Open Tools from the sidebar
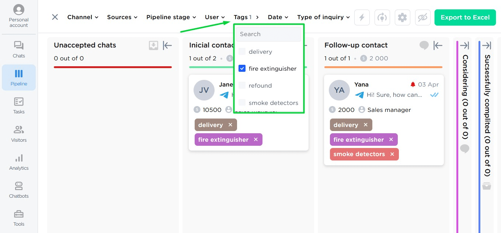Image resolution: width=501 pixels, height=233 pixels. coord(18,218)
